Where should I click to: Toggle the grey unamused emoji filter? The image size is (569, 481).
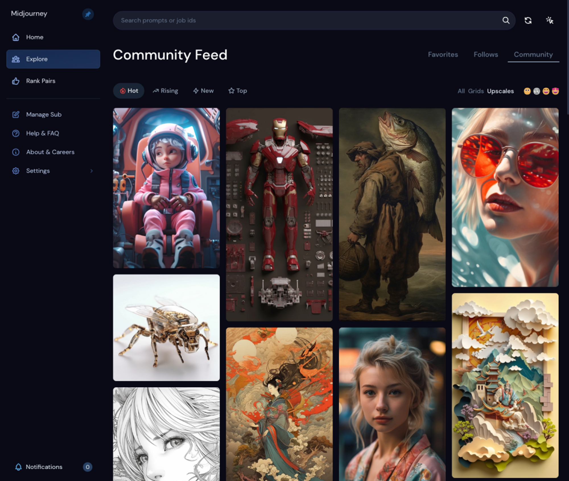tap(537, 91)
